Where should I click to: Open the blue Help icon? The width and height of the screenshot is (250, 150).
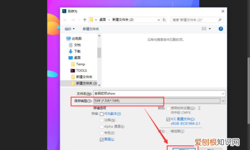(221, 29)
